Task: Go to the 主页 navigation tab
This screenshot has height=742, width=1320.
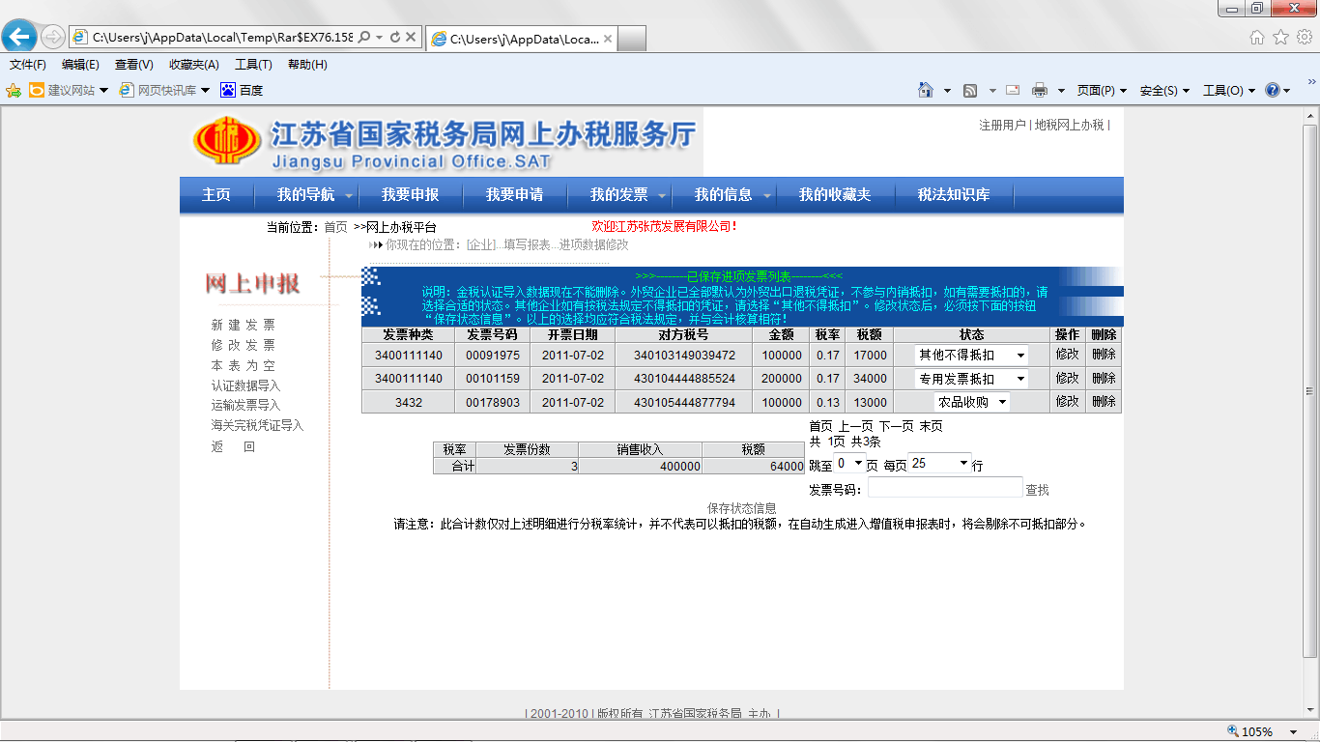Action: (x=216, y=195)
